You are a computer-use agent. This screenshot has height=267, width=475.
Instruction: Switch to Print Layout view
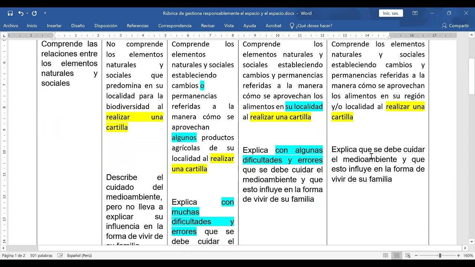point(397,256)
